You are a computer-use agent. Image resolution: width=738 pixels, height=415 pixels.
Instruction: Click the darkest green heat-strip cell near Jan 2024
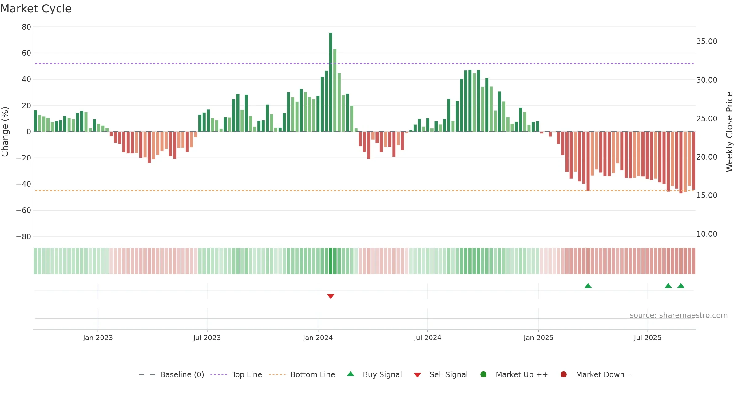[x=331, y=261]
